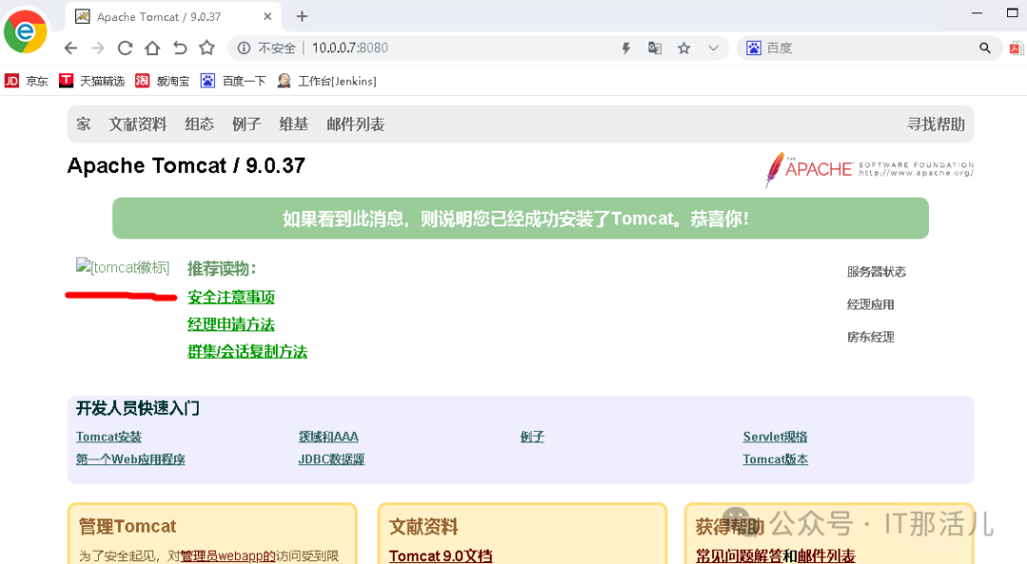Click the 不安全 site info icon
Viewport: 1027px width, 564px height.
click(x=243, y=47)
